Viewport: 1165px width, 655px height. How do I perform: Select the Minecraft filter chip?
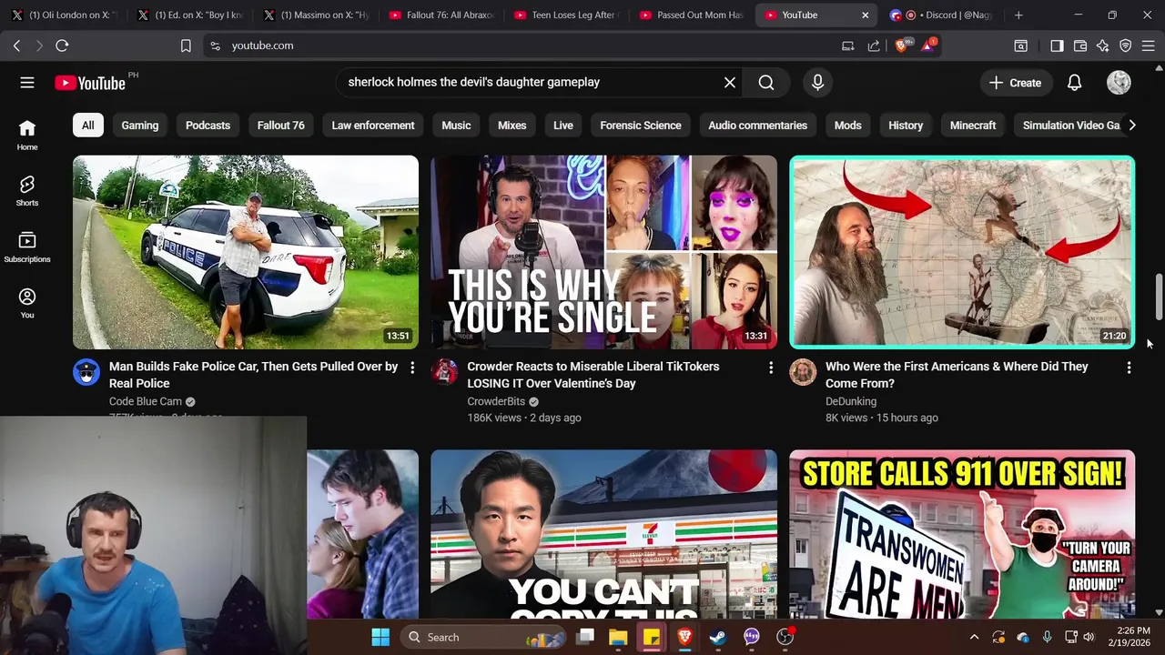coord(973,126)
